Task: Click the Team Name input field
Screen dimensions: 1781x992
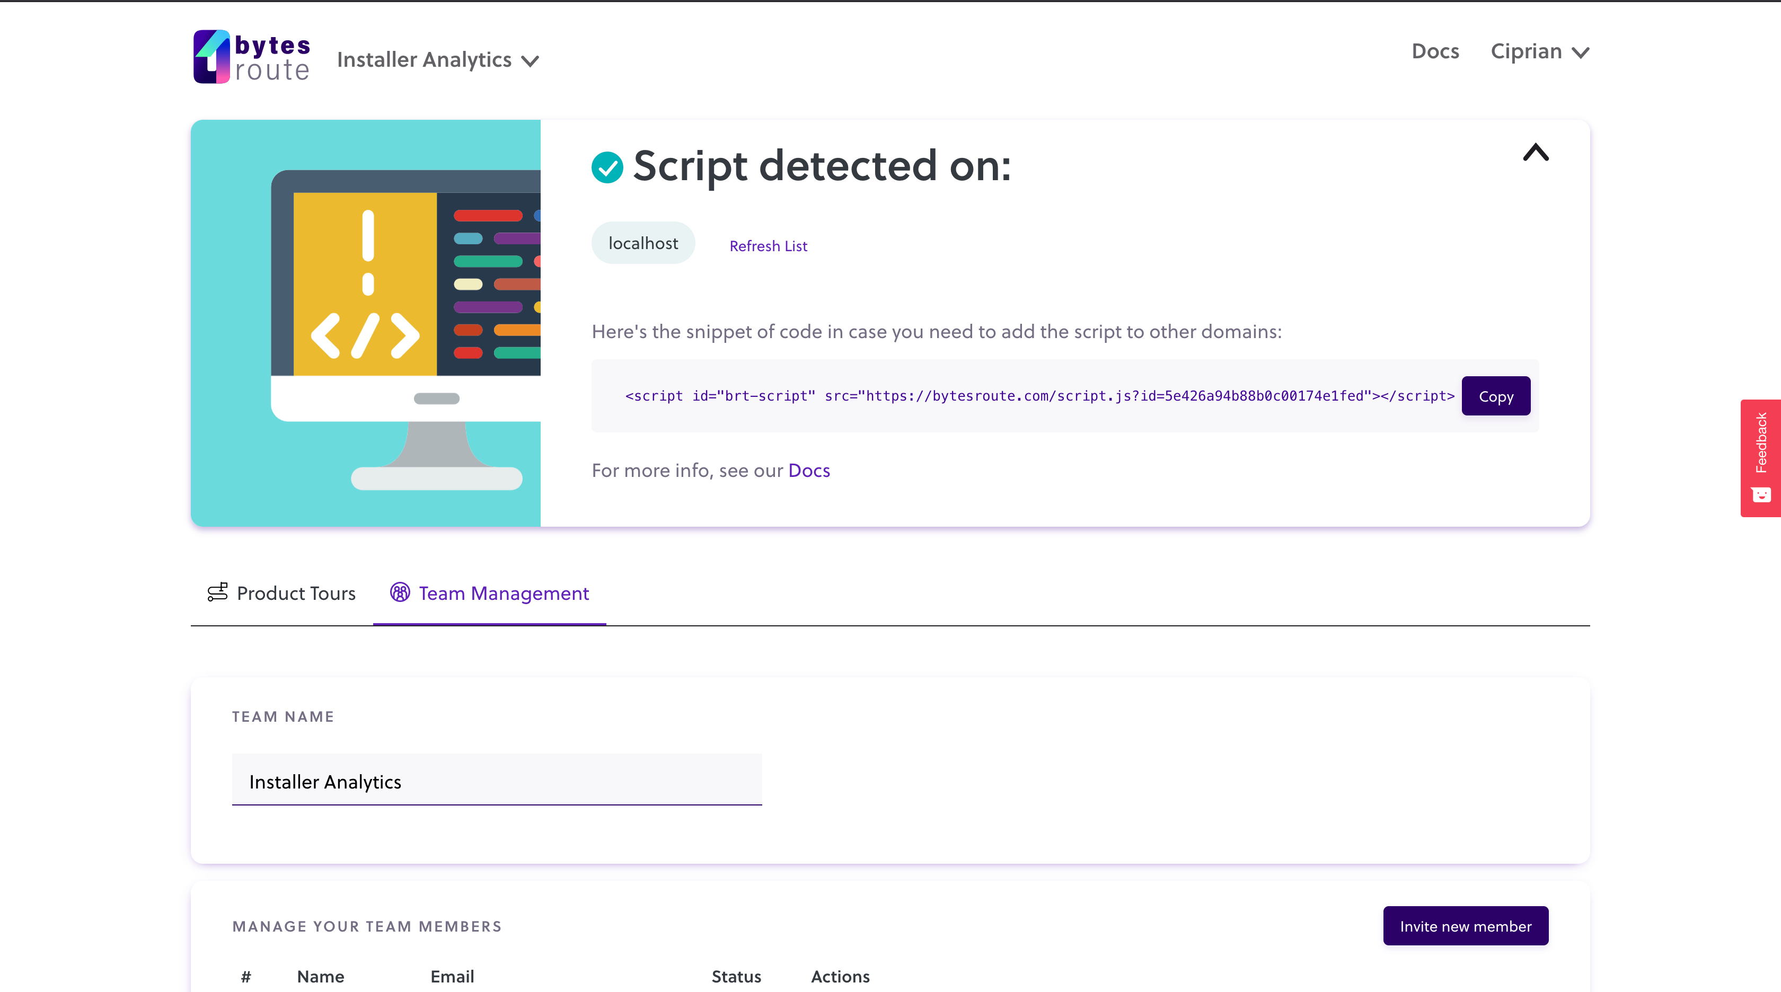Action: [497, 781]
